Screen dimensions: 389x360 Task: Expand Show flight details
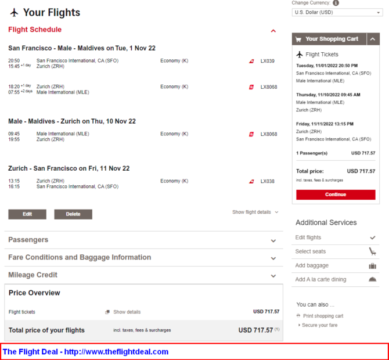255,212
